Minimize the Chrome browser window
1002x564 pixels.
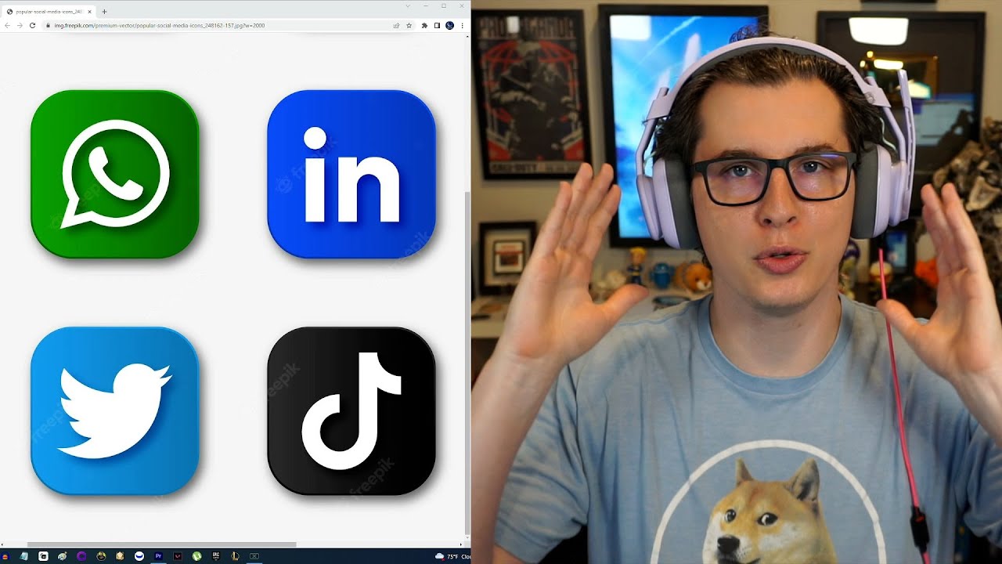426,6
